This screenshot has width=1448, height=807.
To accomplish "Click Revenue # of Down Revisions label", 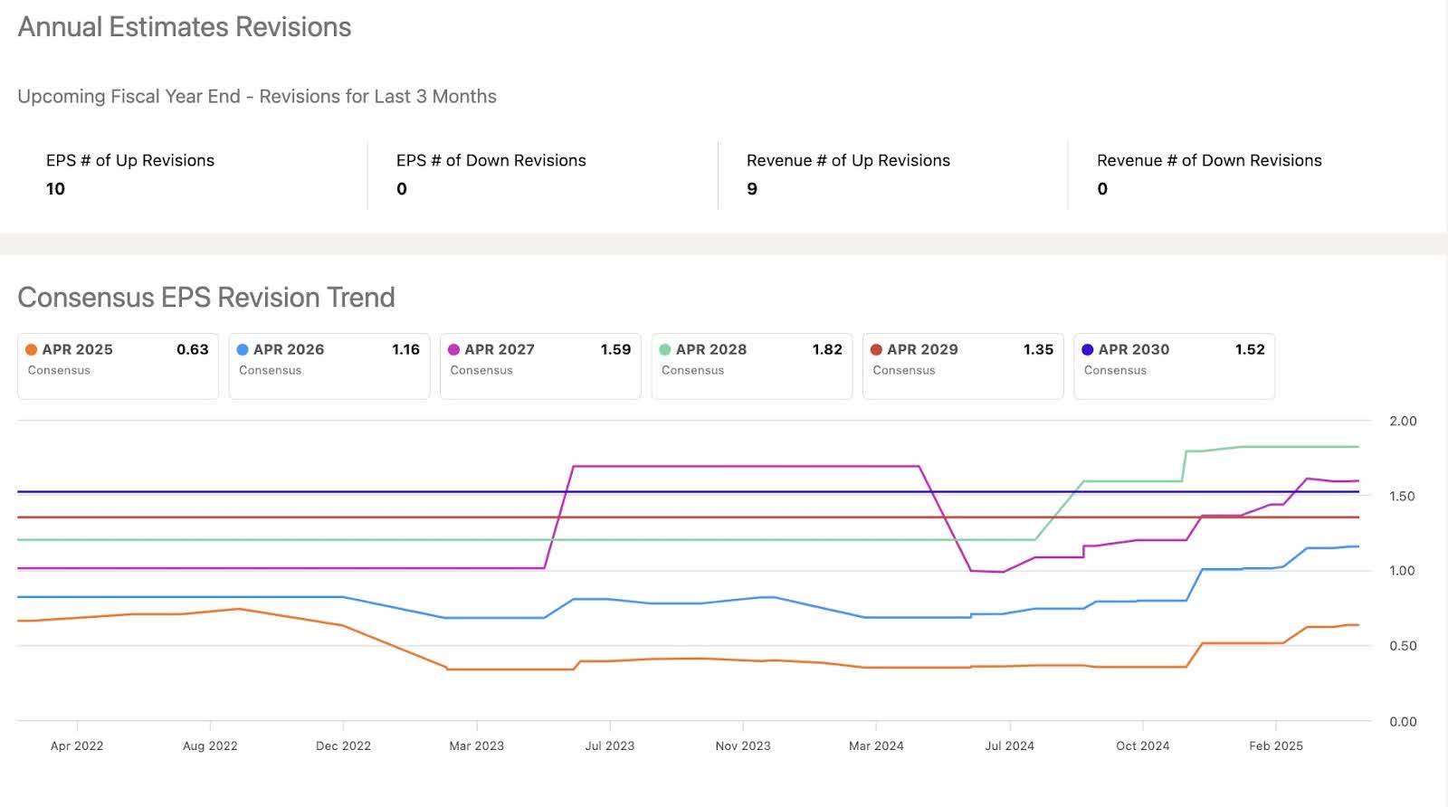I will click(1209, 161).
